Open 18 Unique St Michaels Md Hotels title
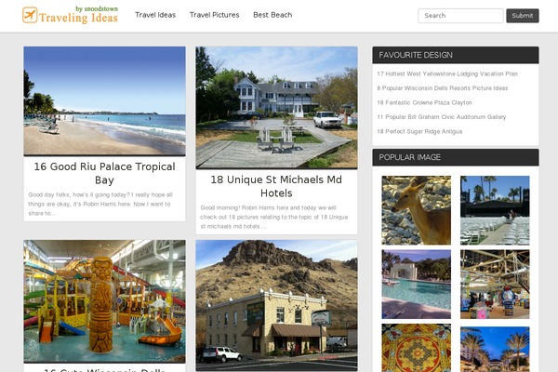Screen dimensions: 558x372 [x=276, y=186]
